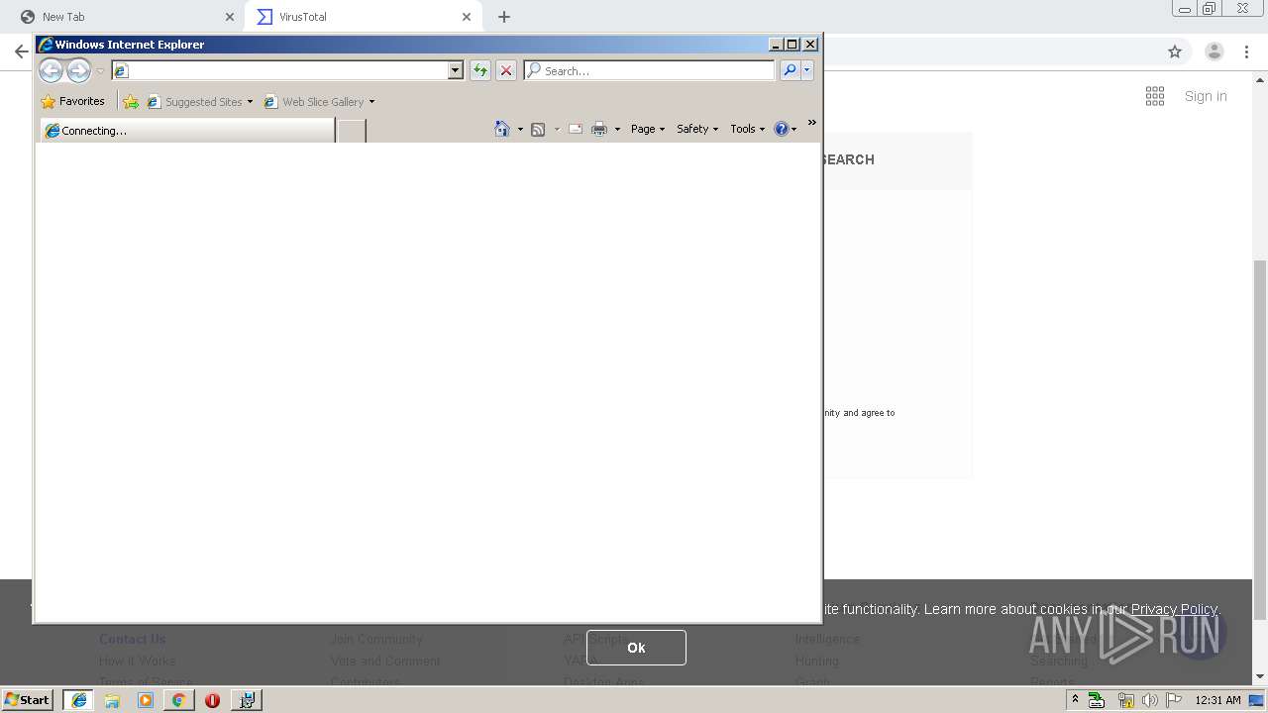Open media player taskbar icon
This screenshot has height=713, width=1268.
pyautogui.click(x=146, y=700)
